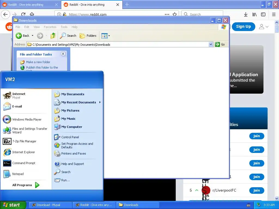This screenshot has height=209, width=279.
Task: Click the Reddit Sign Up button
Action: [x=243, y=26]
